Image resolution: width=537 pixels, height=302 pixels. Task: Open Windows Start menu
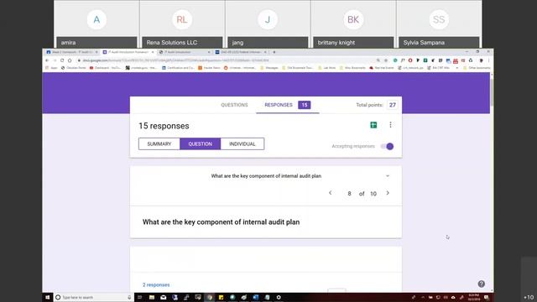48,297
